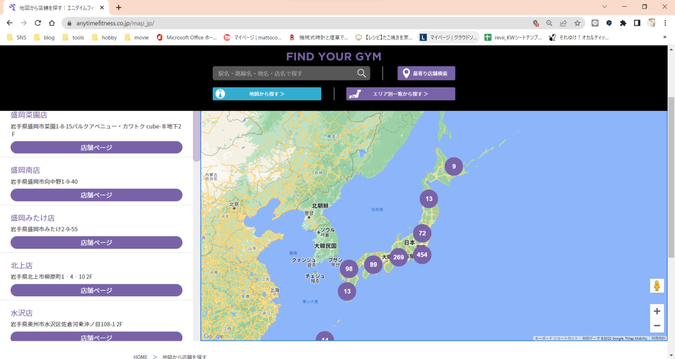
Task: Toggle the browser side panel icon
Action: [637, 23]
